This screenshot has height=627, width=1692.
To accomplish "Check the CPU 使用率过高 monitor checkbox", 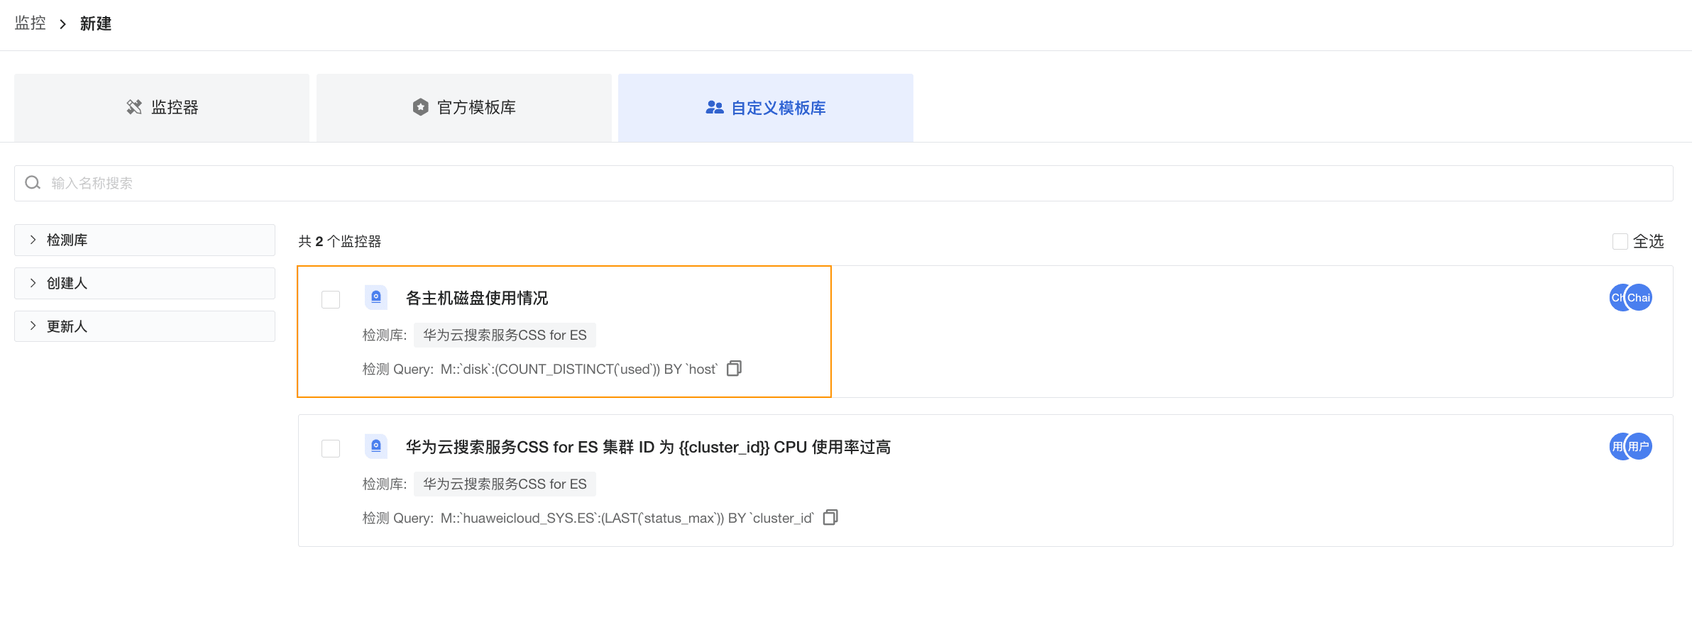I will click(x=331, y=448).
